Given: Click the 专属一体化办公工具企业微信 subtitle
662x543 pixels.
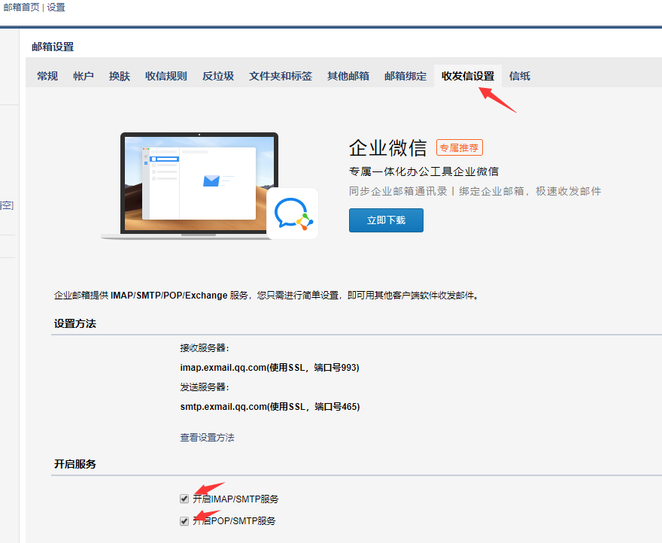Looking at the screenshot, I should [424, 171].
